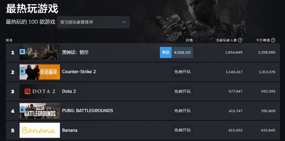Click the Counter-Strike 2 game title
Viewport: 285px width, 141px height.
79,72
